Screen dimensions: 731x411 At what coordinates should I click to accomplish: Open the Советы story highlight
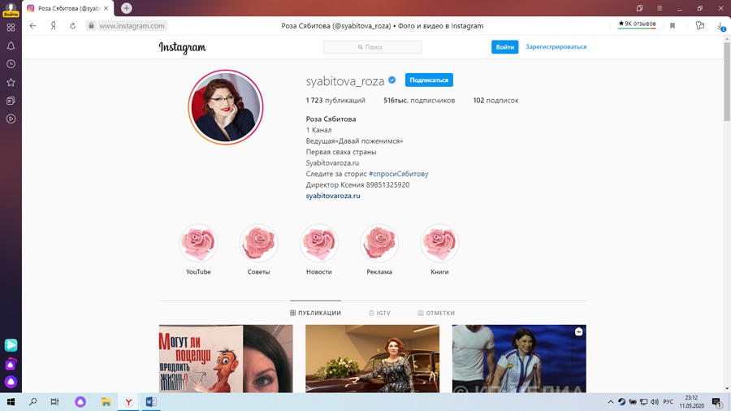pyautogui.click(x=258, y=244)
